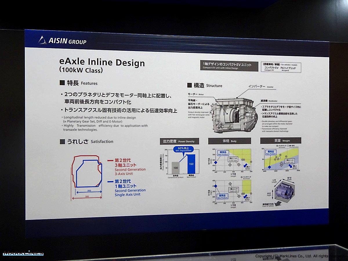
Task: Click the "出力密度 Power Density" chart header
Action: click(x=179, y=141)
